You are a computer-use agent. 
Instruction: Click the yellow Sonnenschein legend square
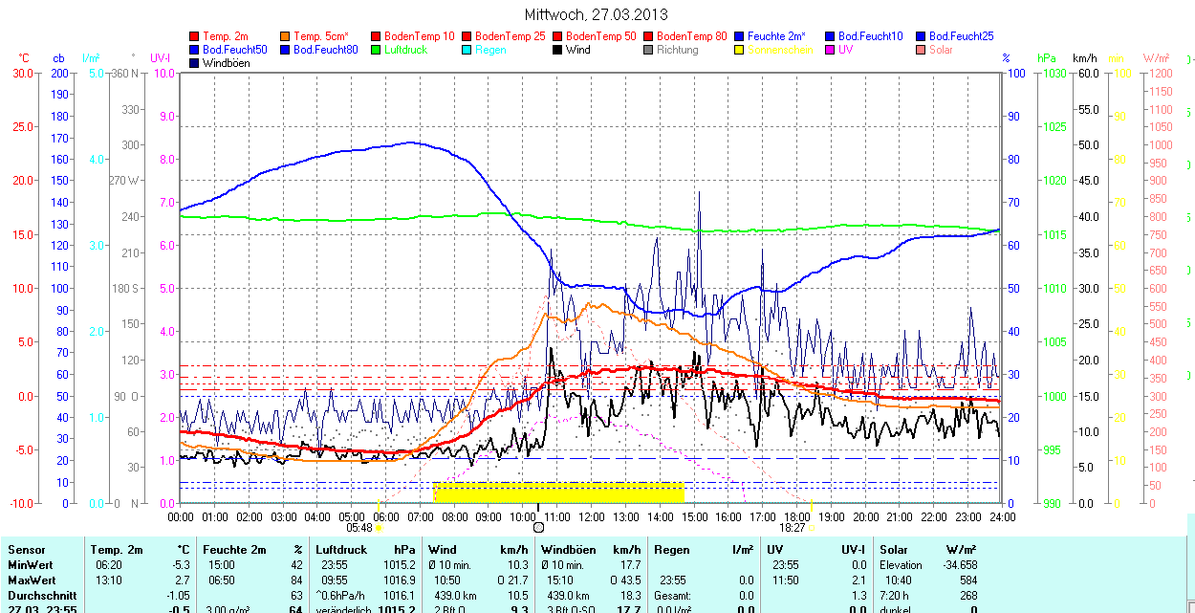click(740, 50)
